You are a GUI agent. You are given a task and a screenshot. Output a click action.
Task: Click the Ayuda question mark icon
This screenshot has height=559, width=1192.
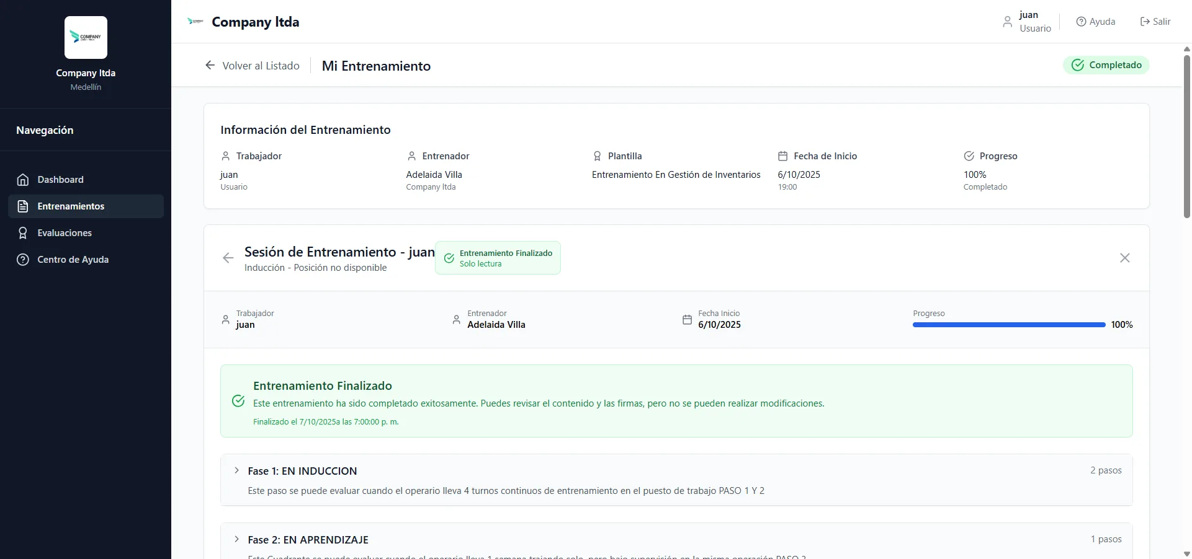point(1081,22)
